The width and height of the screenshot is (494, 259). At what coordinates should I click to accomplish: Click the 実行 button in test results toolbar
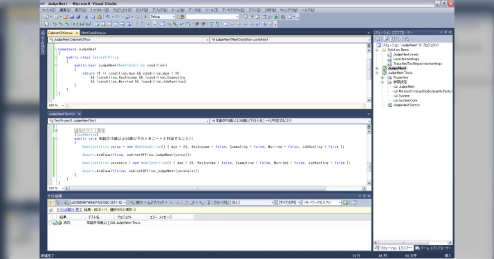(137, 203)
